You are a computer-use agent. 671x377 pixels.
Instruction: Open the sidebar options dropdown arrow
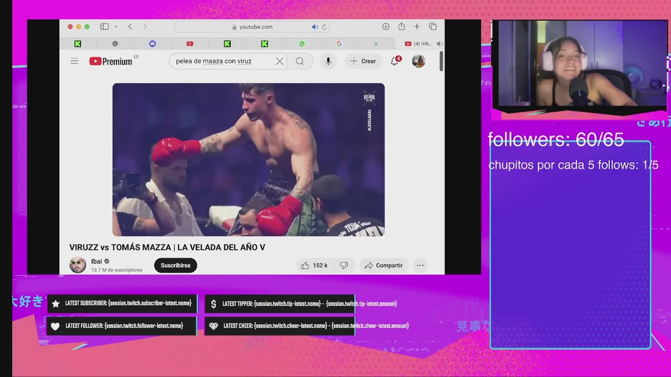pyautogui.click(x=116, y=27)
